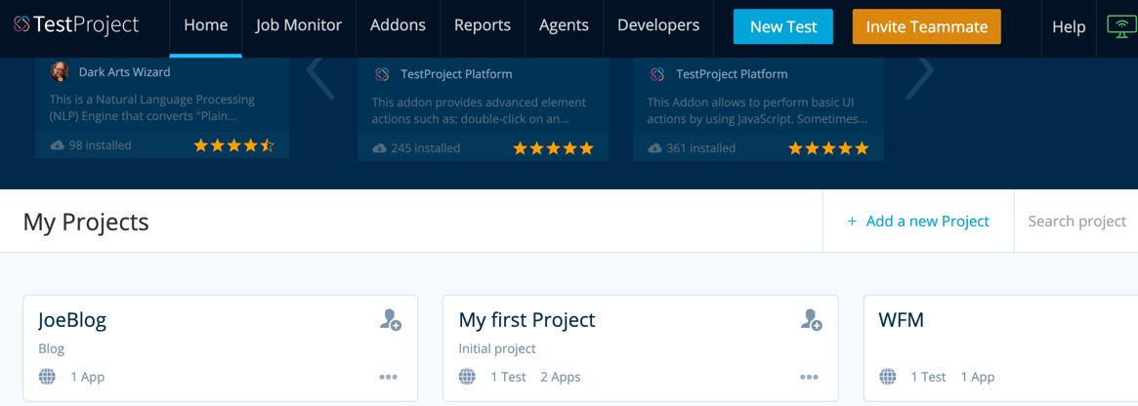Click star rating on 245 installed addon
Image resolution: width=1138 pixels, height=406 pixels.
click(x=553, y=148)
